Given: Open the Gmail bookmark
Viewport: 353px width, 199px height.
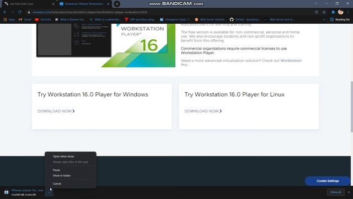Looking at the screenshot, I should coord(25,20).
